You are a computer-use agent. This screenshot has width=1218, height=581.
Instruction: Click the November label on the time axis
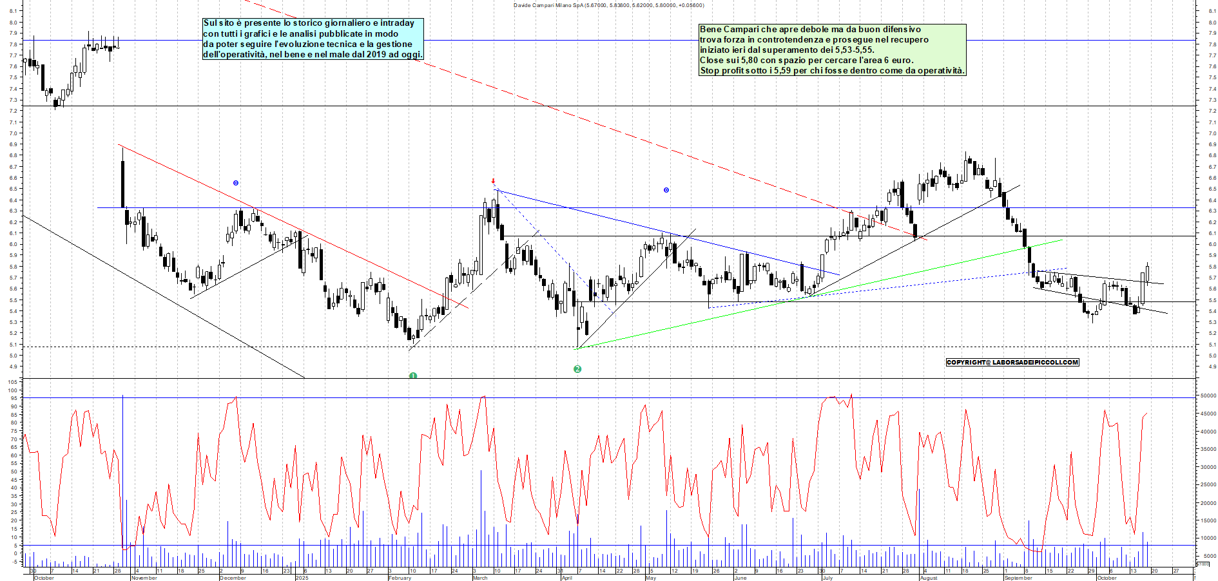tap(144, 578)
